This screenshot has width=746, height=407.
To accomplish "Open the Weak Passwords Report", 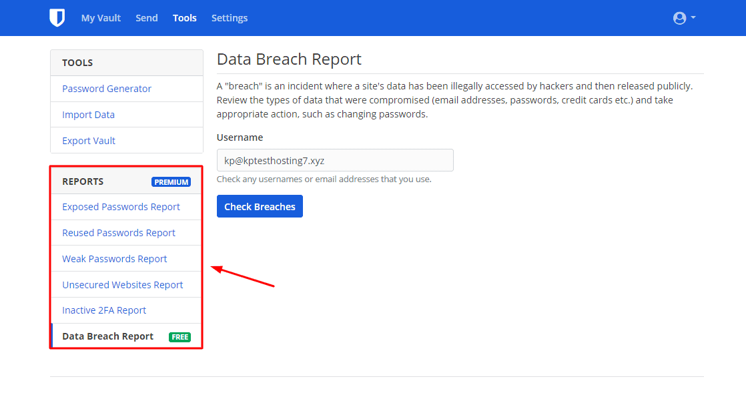I will 115,259.
